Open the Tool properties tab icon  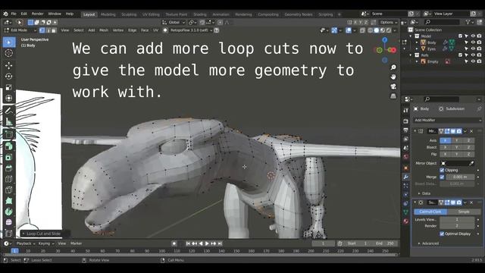pyautogui.click(x=406, y=111)
